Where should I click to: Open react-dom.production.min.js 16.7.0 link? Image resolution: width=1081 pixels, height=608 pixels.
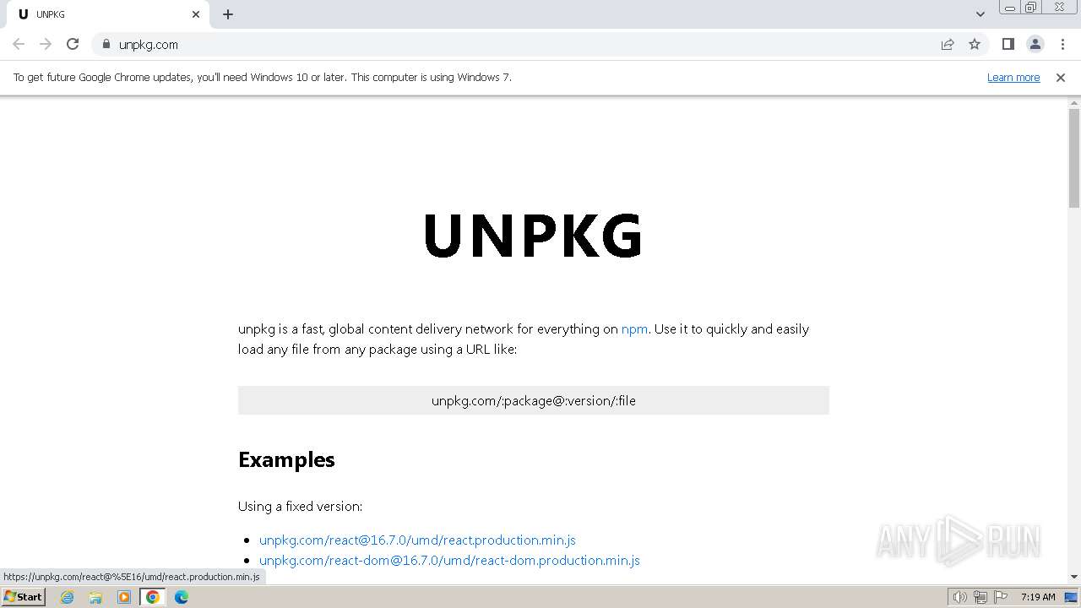point(449,560)
